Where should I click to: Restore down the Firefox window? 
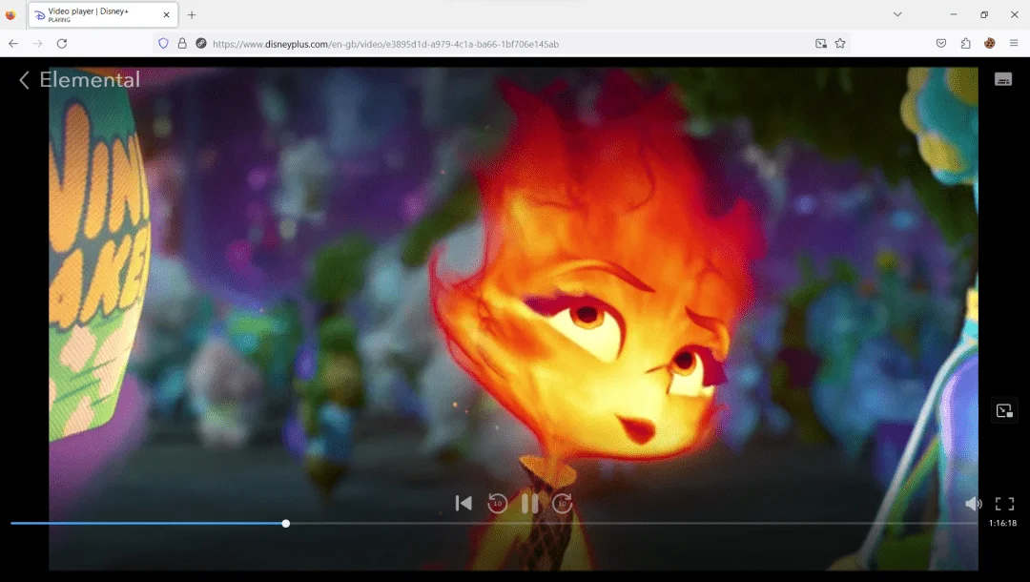click(984, 14)
